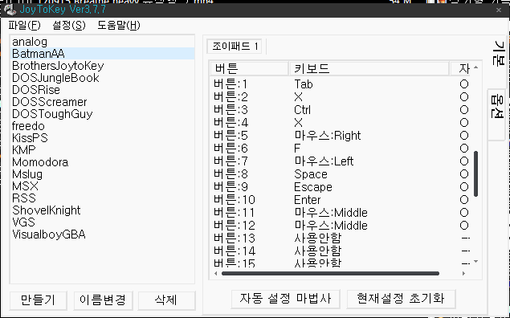510x318 pixels.
Task: Select the DOSJungleBook profile
Action: (x=103, y=78)
